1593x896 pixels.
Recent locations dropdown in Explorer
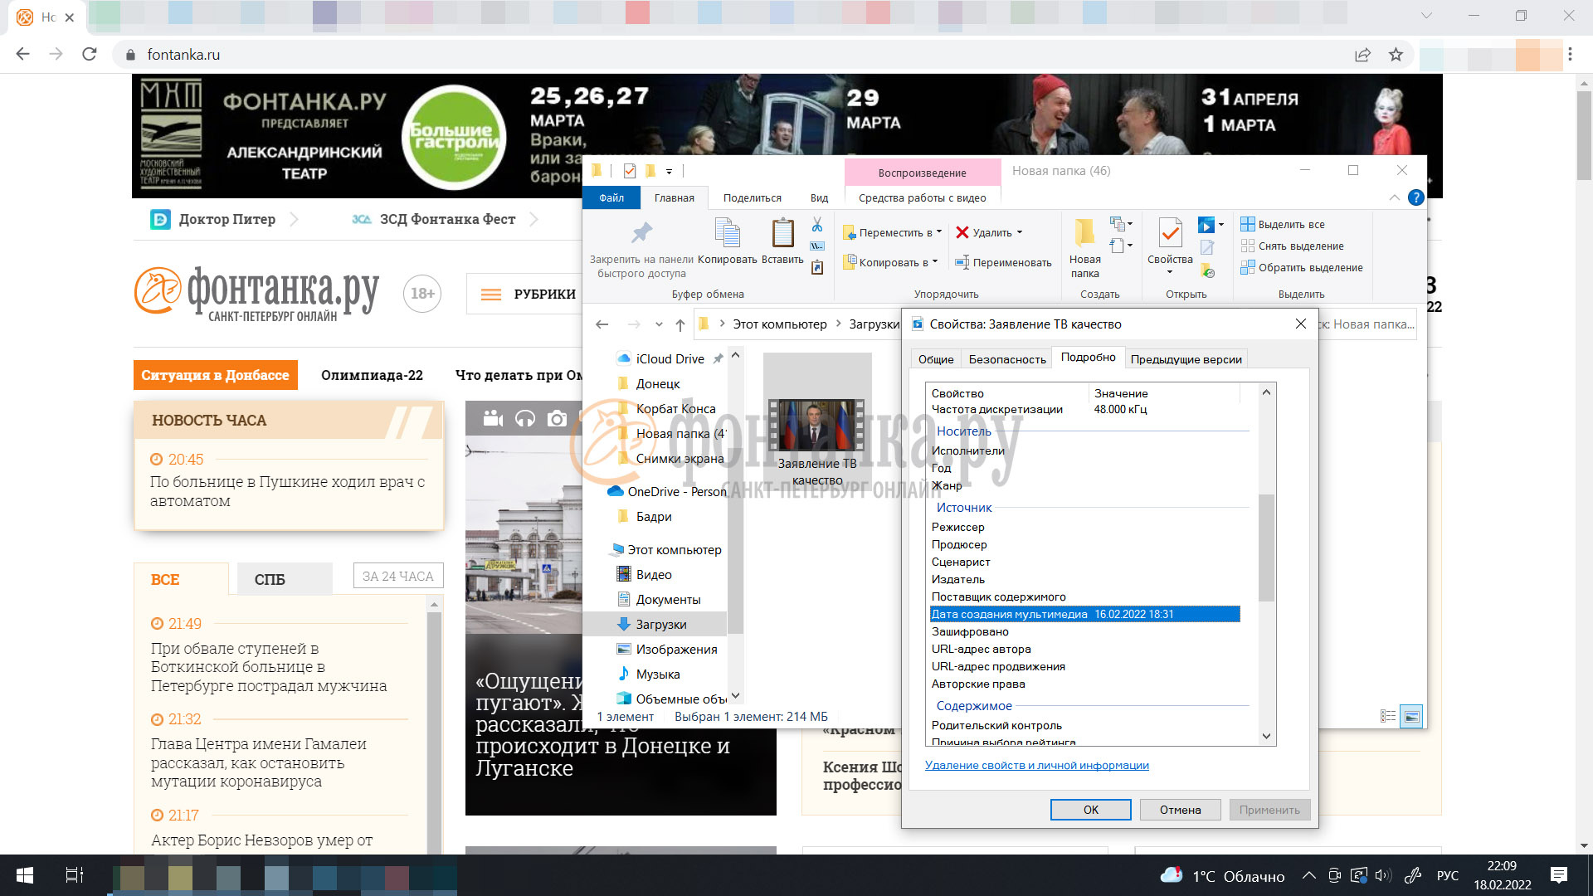[x=659, y=324]
